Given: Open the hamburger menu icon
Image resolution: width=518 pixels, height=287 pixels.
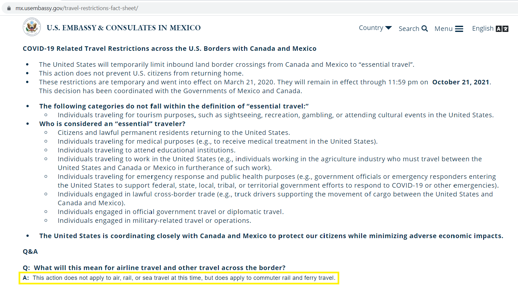Looking at the screenshot, I should [x=459, y=29].
